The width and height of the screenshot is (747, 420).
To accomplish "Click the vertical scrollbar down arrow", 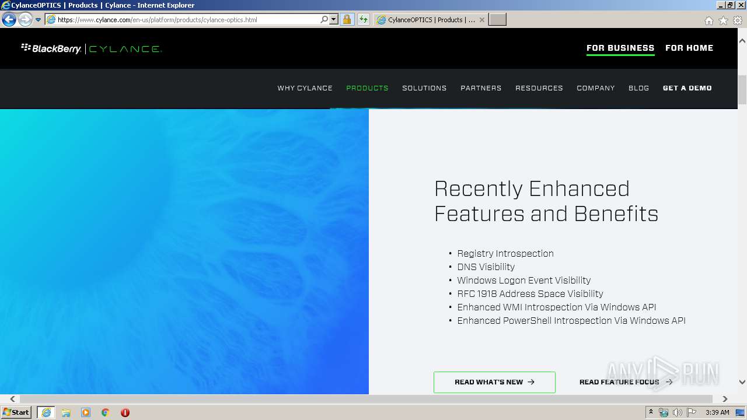I will pyautogui.click(x=742, y=382).
